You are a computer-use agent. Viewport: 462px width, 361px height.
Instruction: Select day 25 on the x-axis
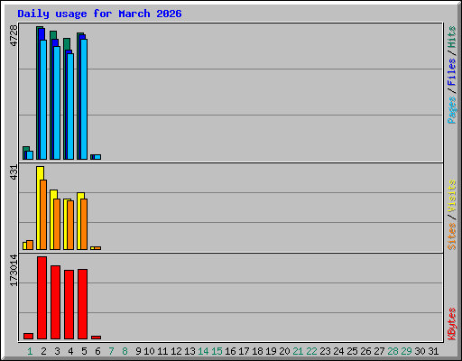pos(352,351)
